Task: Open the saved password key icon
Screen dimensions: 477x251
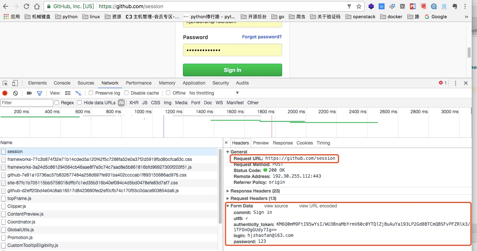Action: (350, 6)
